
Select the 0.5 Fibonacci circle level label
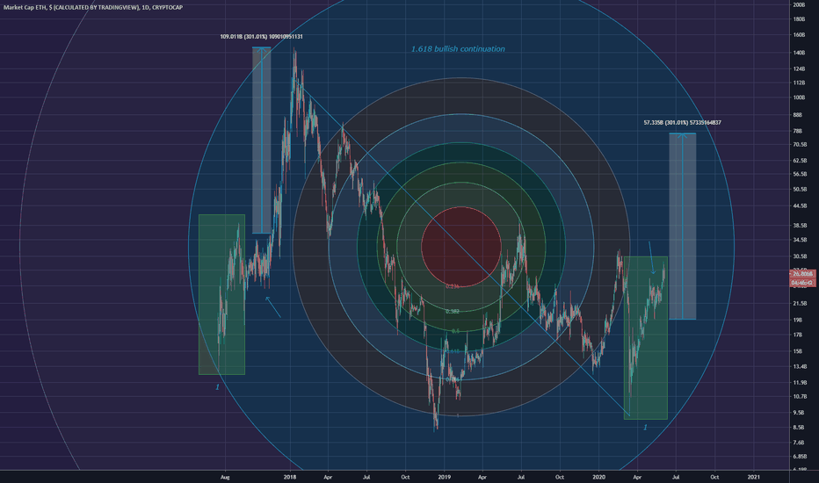[x=455, y=332]
